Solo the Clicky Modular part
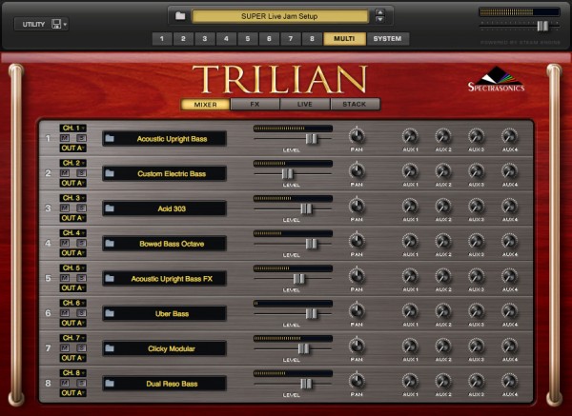Viewport: 572px width, 416px height. point(81,347)
